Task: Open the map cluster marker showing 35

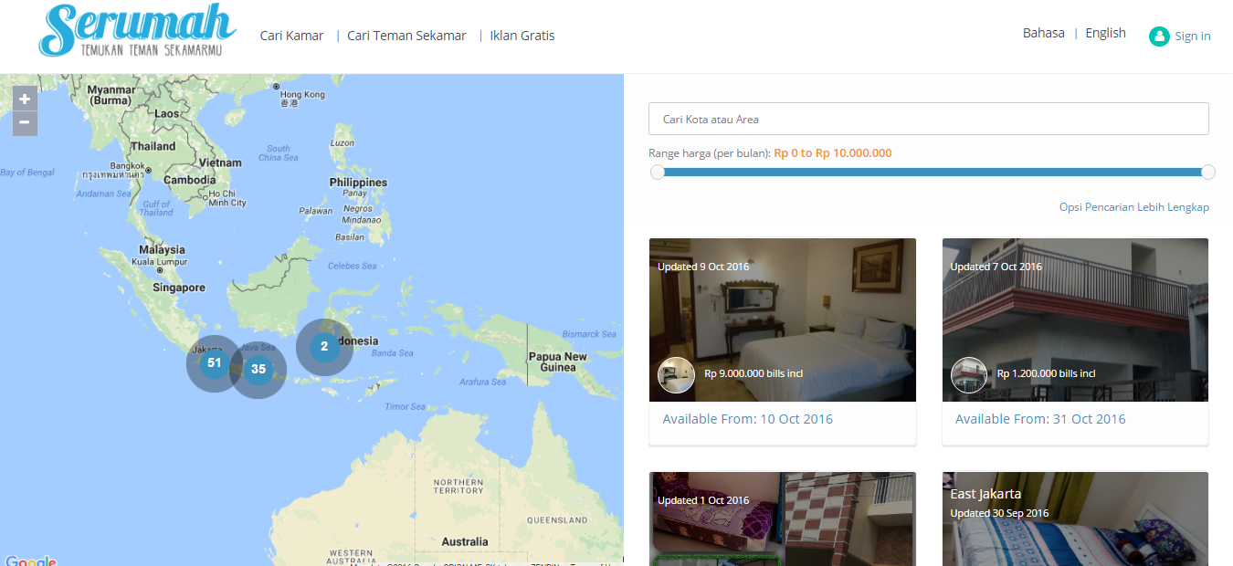Action: (258, 370)
